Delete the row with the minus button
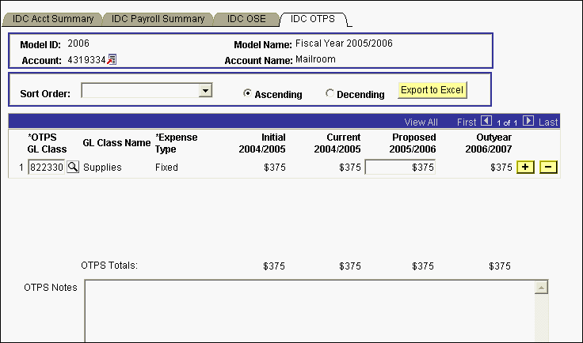This screenshot has height=343, width=583. click(548, 167)
